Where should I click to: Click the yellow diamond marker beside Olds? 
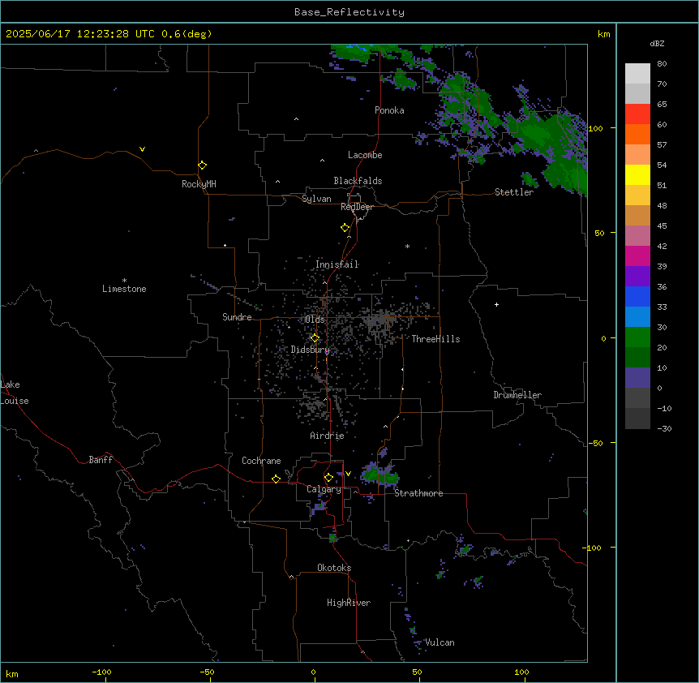point(315,338)
